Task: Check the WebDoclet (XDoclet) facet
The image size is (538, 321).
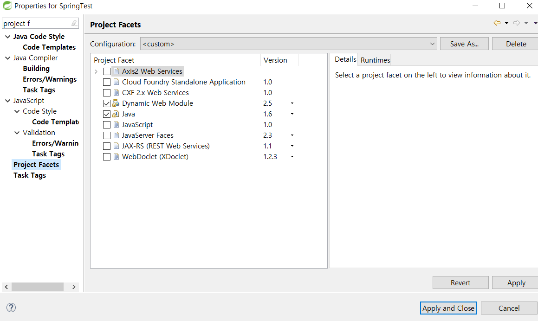Action: point(107,156)
